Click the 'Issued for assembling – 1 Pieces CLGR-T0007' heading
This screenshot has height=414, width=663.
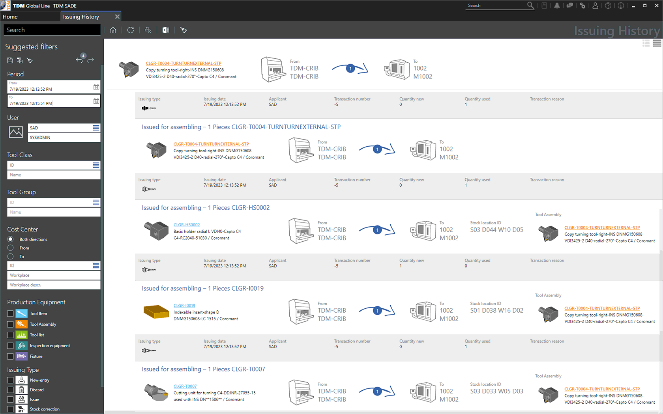click(x=204, y=369)
